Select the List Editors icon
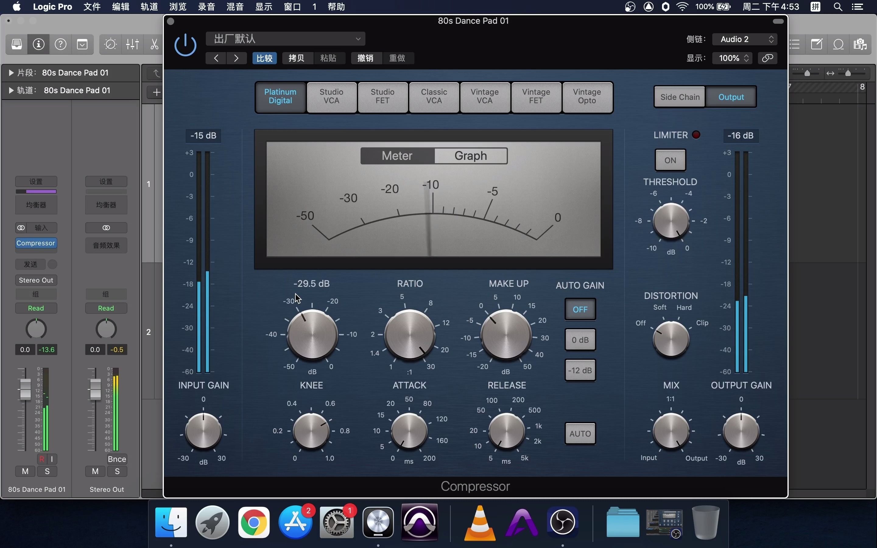Image resolution: width=877 pixels, height=548 pixels. point(795,44)
